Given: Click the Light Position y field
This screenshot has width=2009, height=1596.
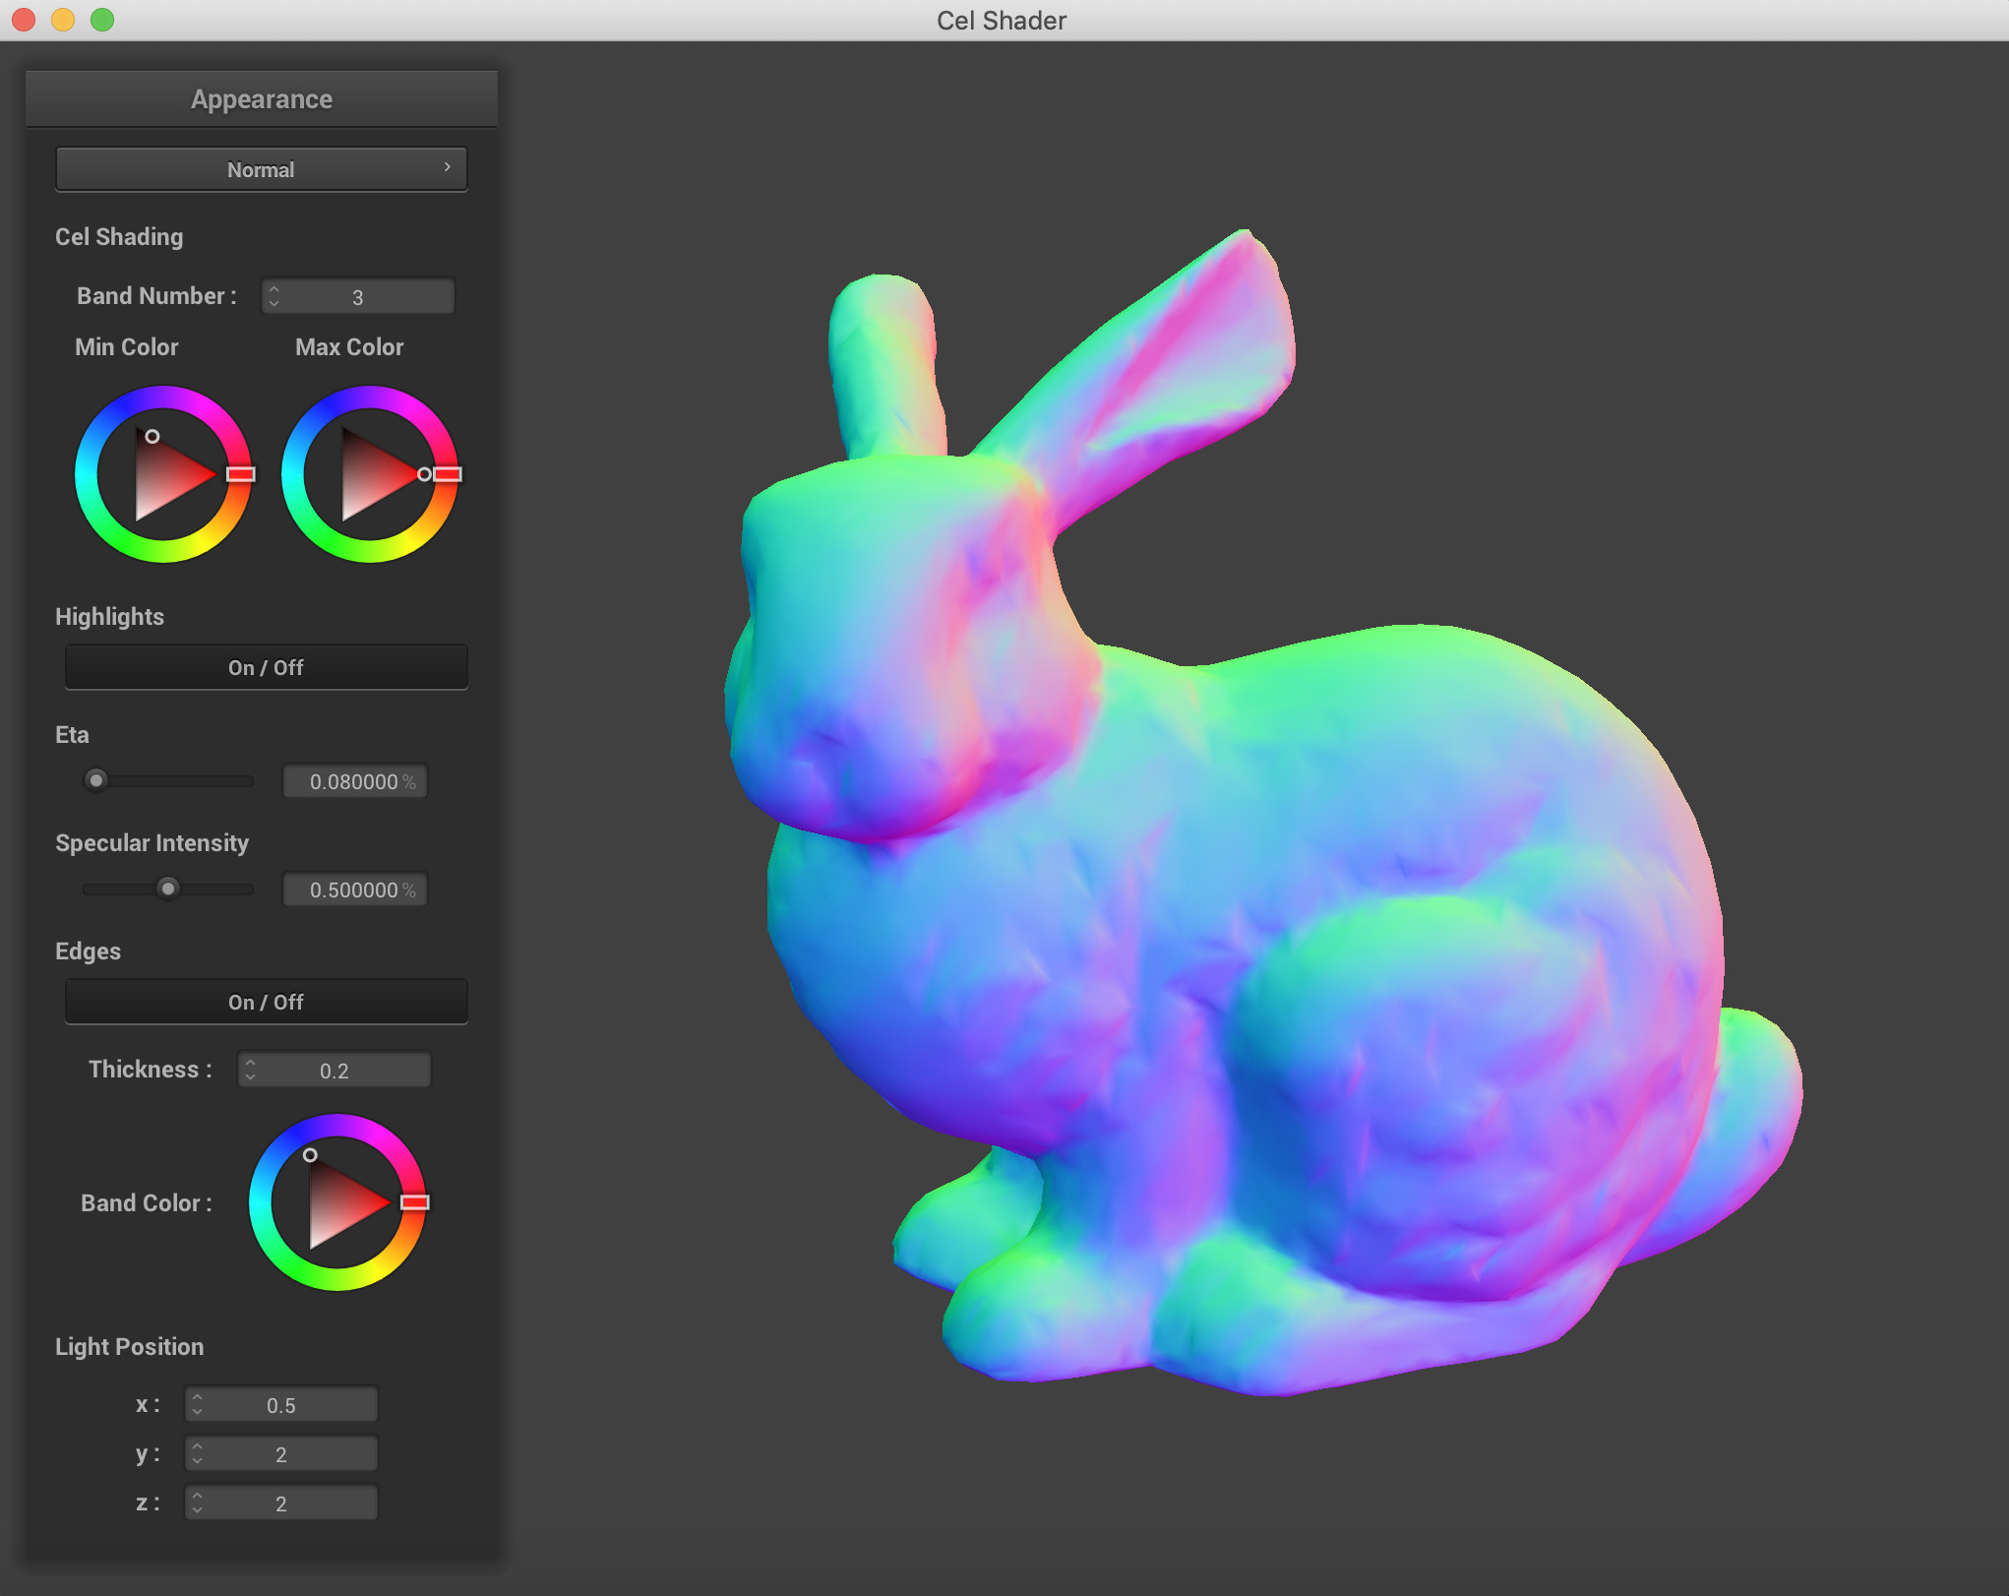Looking at the screenshot, I should click(281, 1453).
